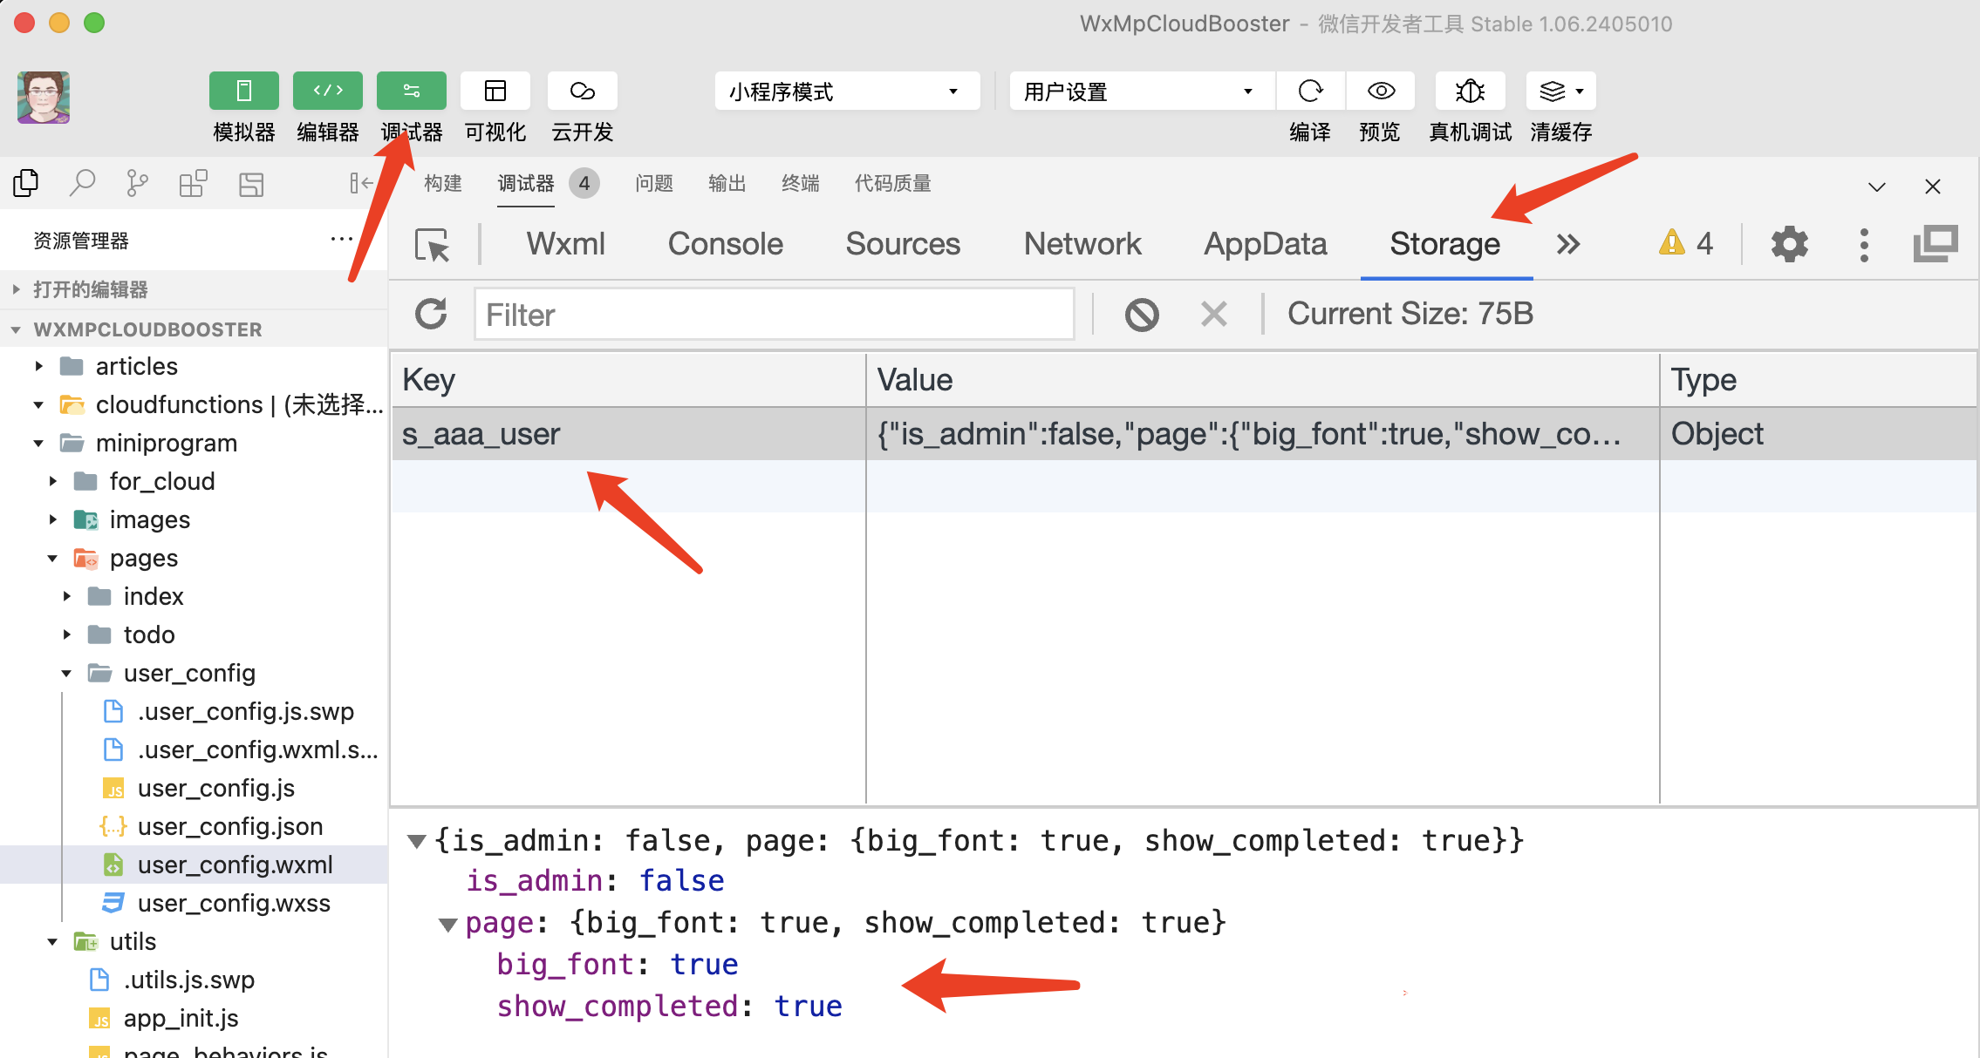Switch to the Console tab
Screen dimensions: 1980x1058
click(725, 244)
